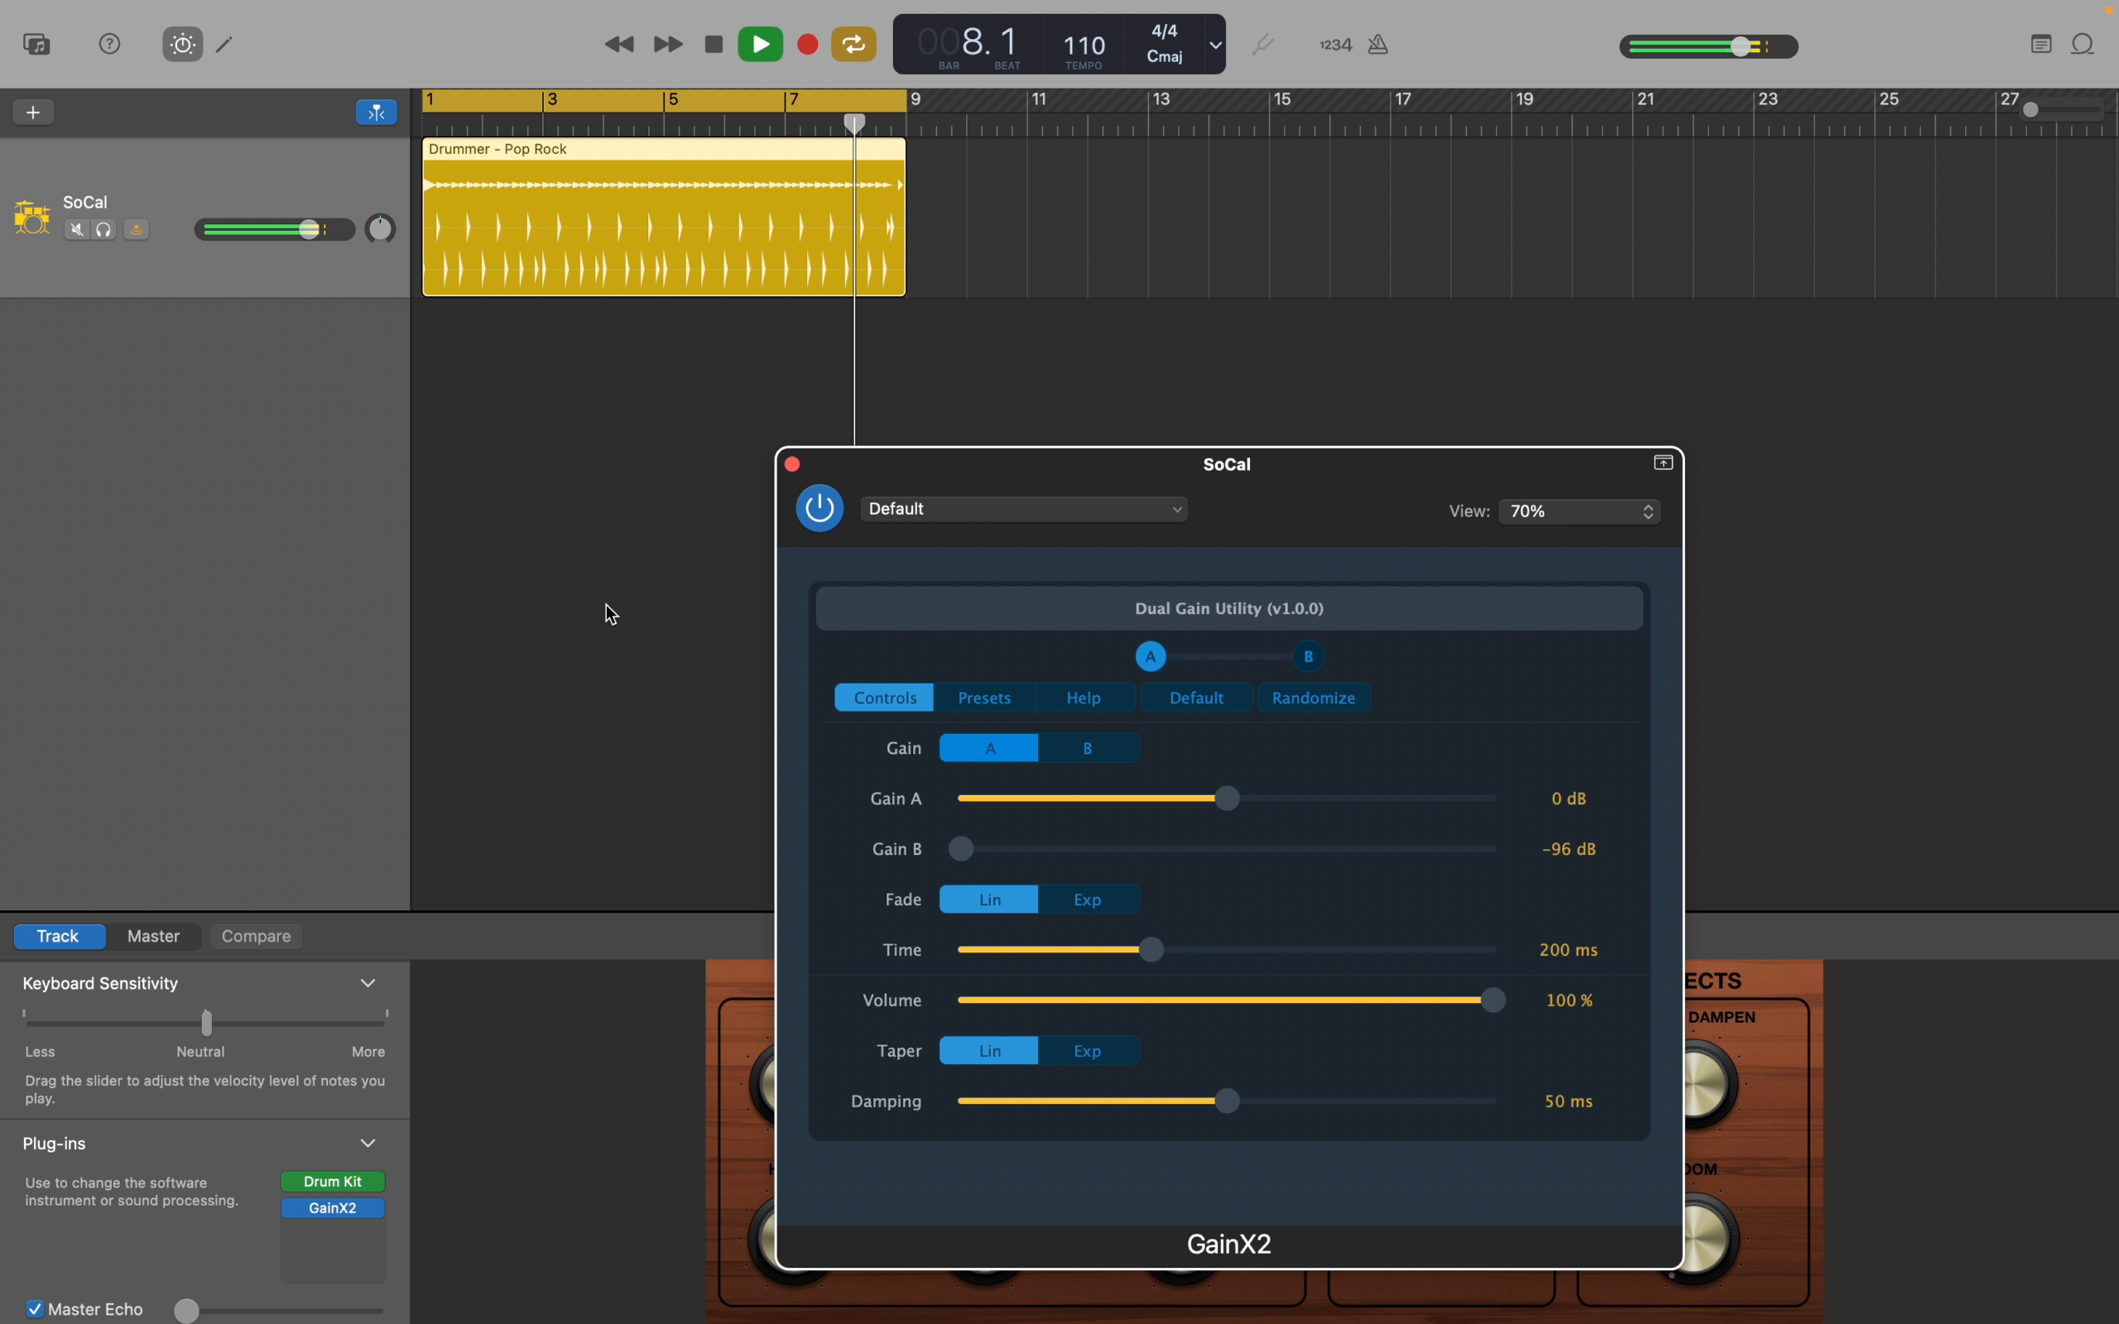The image size is (2119, 1324).
Task: Click the 110 tempo value
Action: pos(1084,45)
